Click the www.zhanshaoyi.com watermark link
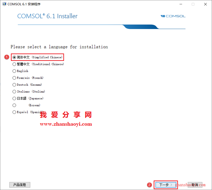 pyautogui.click(x=66, y=124)
